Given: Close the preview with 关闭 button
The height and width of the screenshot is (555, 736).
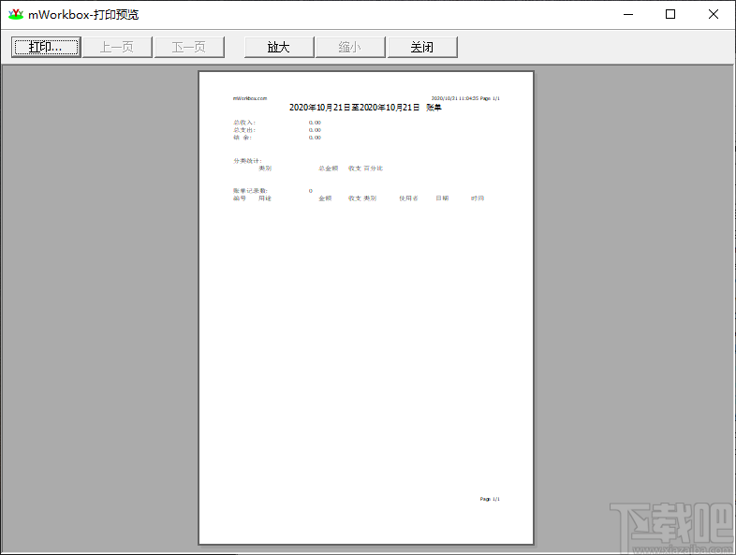Looking at the screenshot, I should [422, 47].
